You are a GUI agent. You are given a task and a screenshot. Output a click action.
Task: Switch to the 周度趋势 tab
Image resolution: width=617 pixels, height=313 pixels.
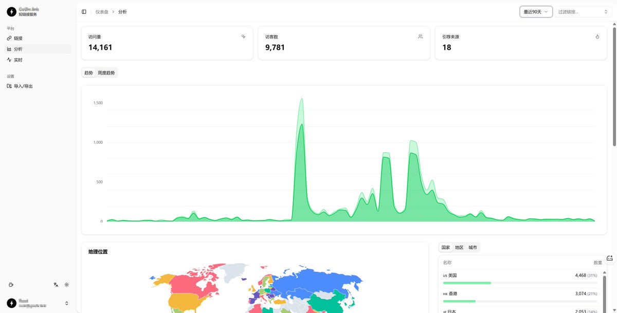[x=106, y=73]
